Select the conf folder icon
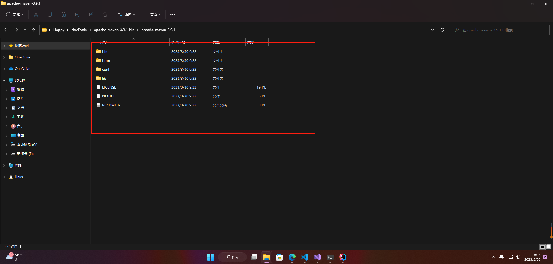Image resolution: width=553 pixels, height=264 pixels. coord(99,69)
